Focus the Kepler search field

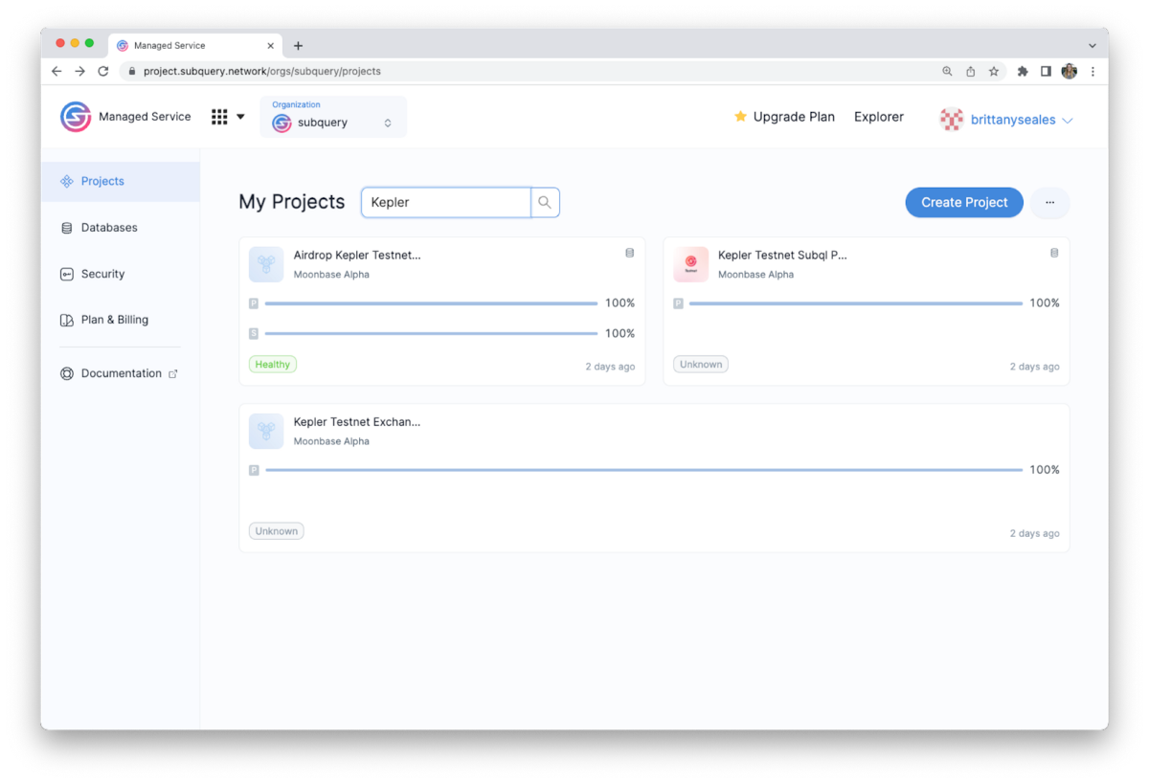[446, 202]
